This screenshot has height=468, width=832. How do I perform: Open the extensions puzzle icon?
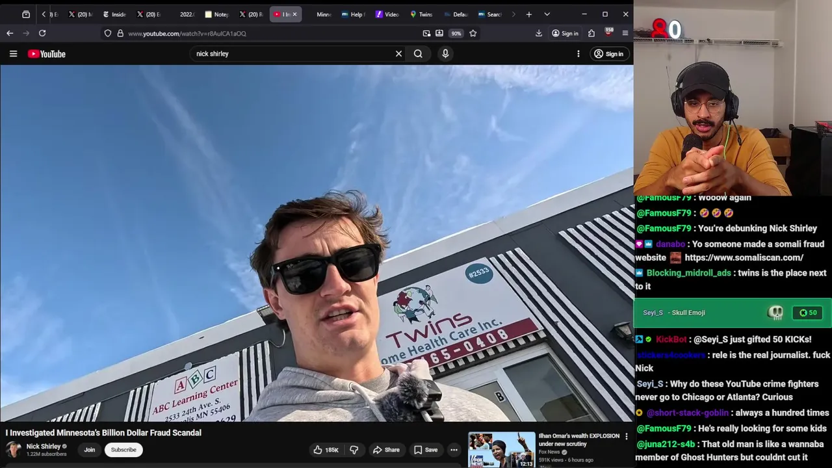[x=591, y=33]
